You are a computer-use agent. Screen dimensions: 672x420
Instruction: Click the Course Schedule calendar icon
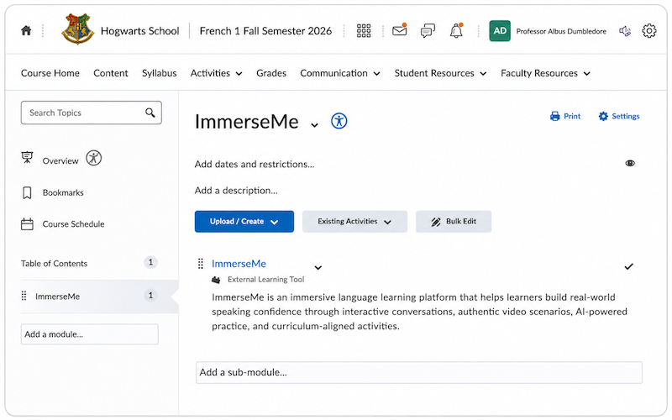pyautogui.click(x=27, y=224)
